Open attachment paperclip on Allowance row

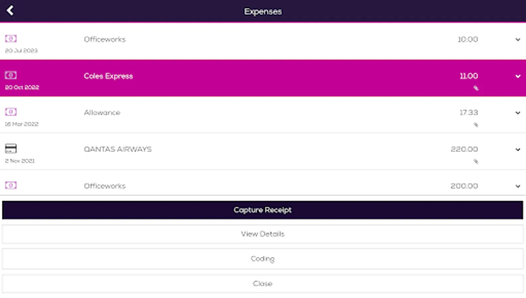coord(476,125)
